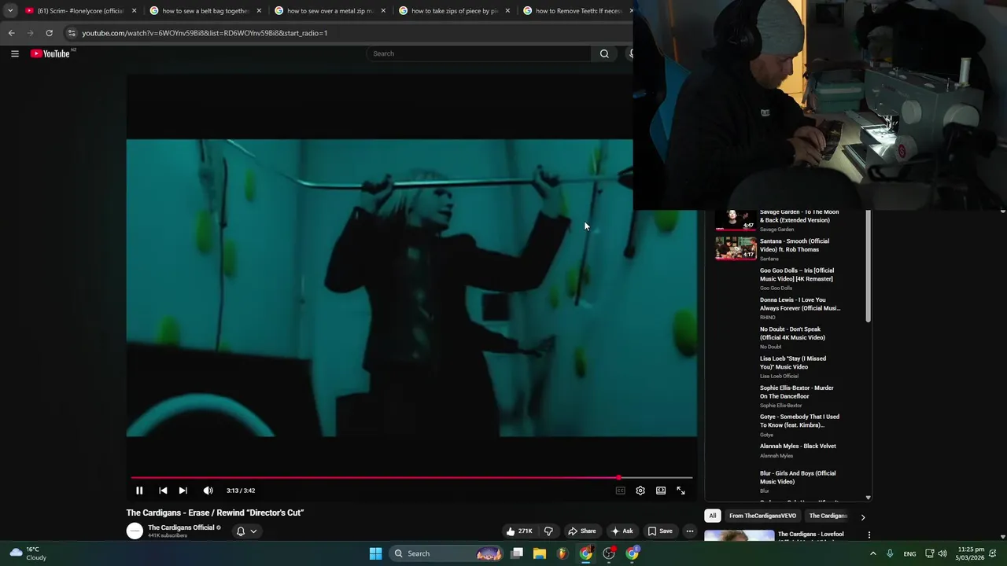Play Donna Lewis I Love You Always Forever
This screenshot has width=1007, height=566.
tap(800, 303)
